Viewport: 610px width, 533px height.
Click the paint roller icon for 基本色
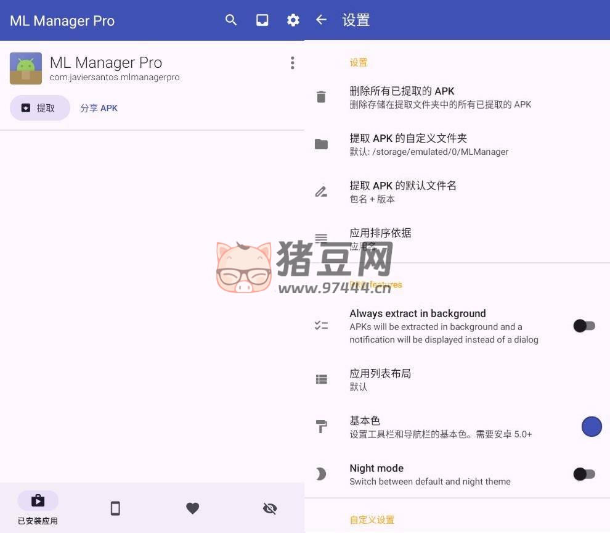click(x=321, y=426)
